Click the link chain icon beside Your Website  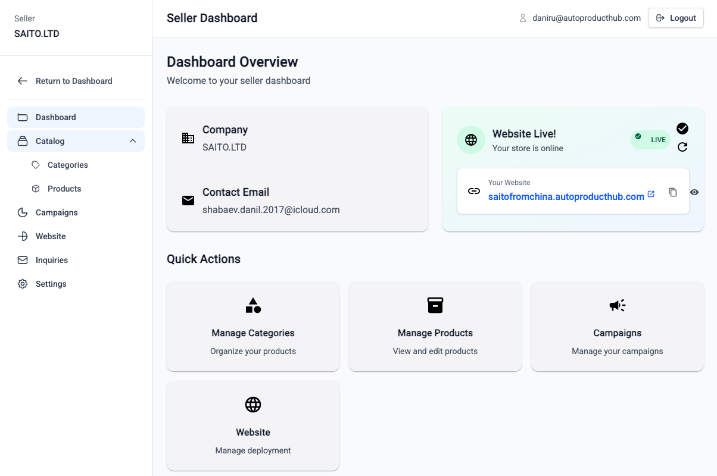(474, 191)
